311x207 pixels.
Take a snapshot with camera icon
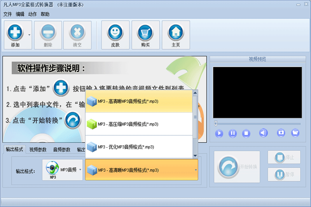point(281,132)
